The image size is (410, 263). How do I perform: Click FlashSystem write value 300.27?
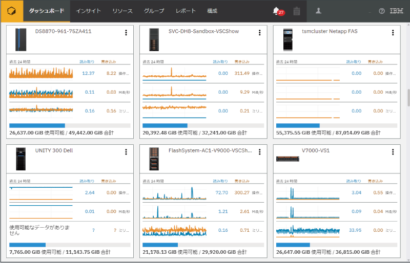coord(242,193)
